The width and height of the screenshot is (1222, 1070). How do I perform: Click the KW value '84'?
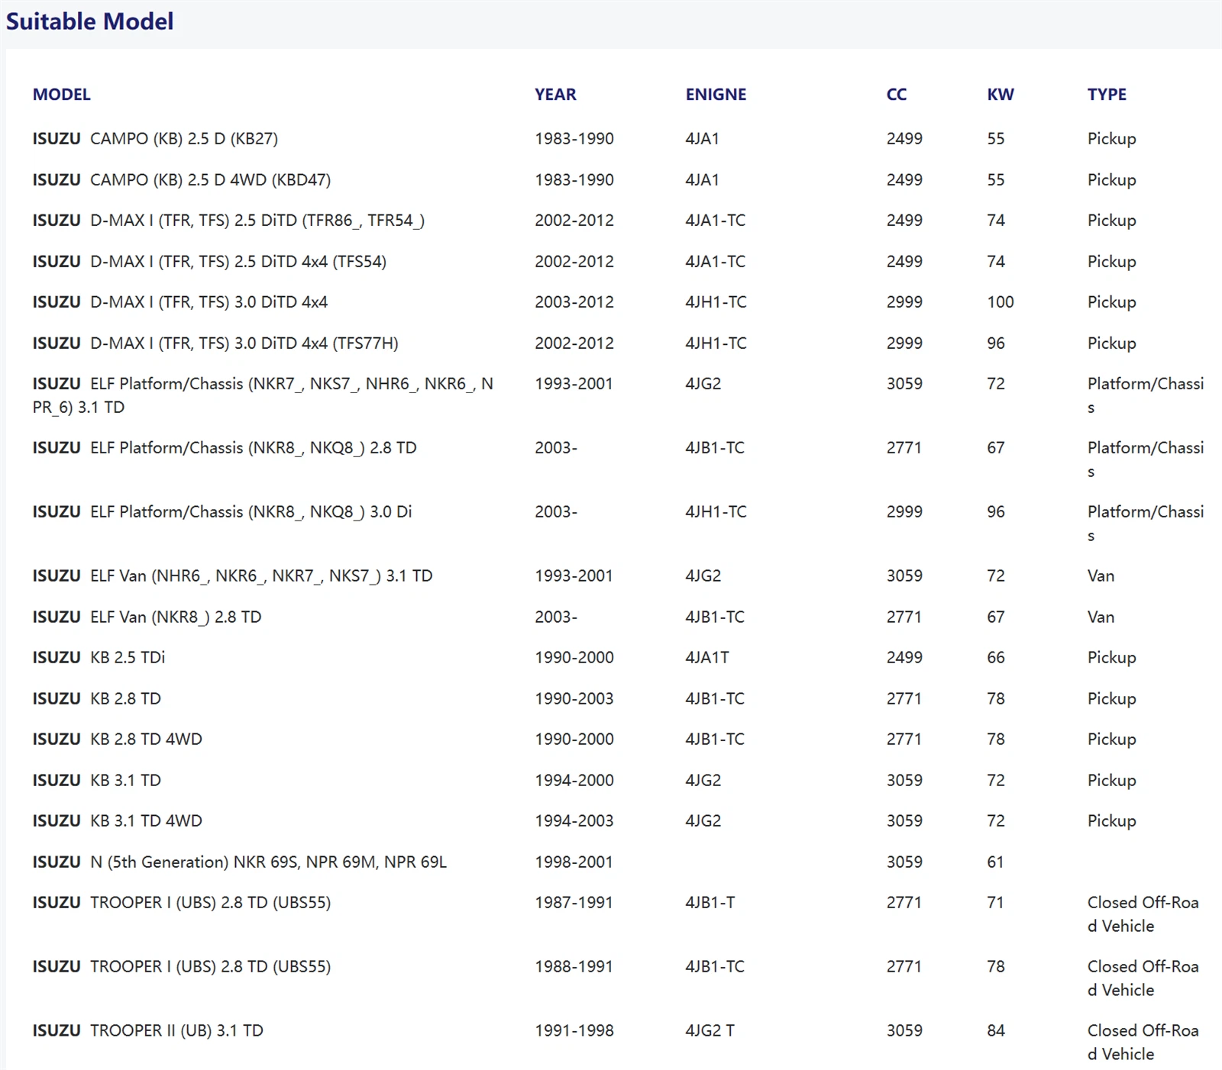click(x=996, y=1031)
